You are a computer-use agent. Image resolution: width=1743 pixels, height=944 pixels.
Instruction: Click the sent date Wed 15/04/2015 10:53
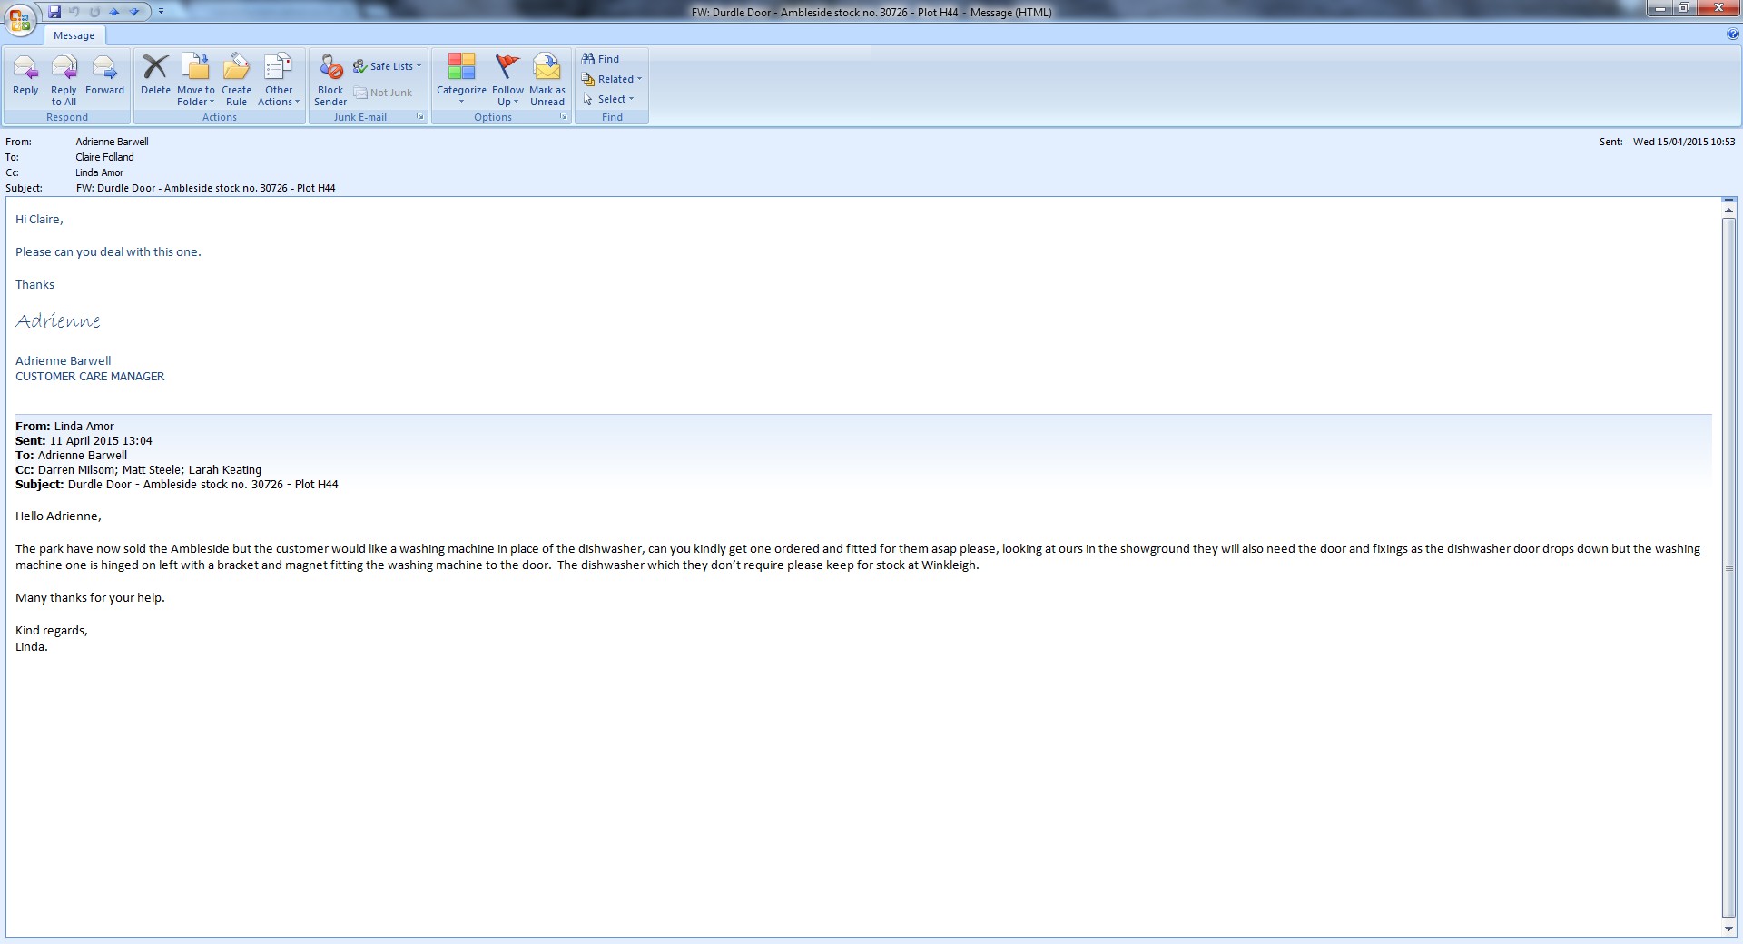[x=1684, y=142]
